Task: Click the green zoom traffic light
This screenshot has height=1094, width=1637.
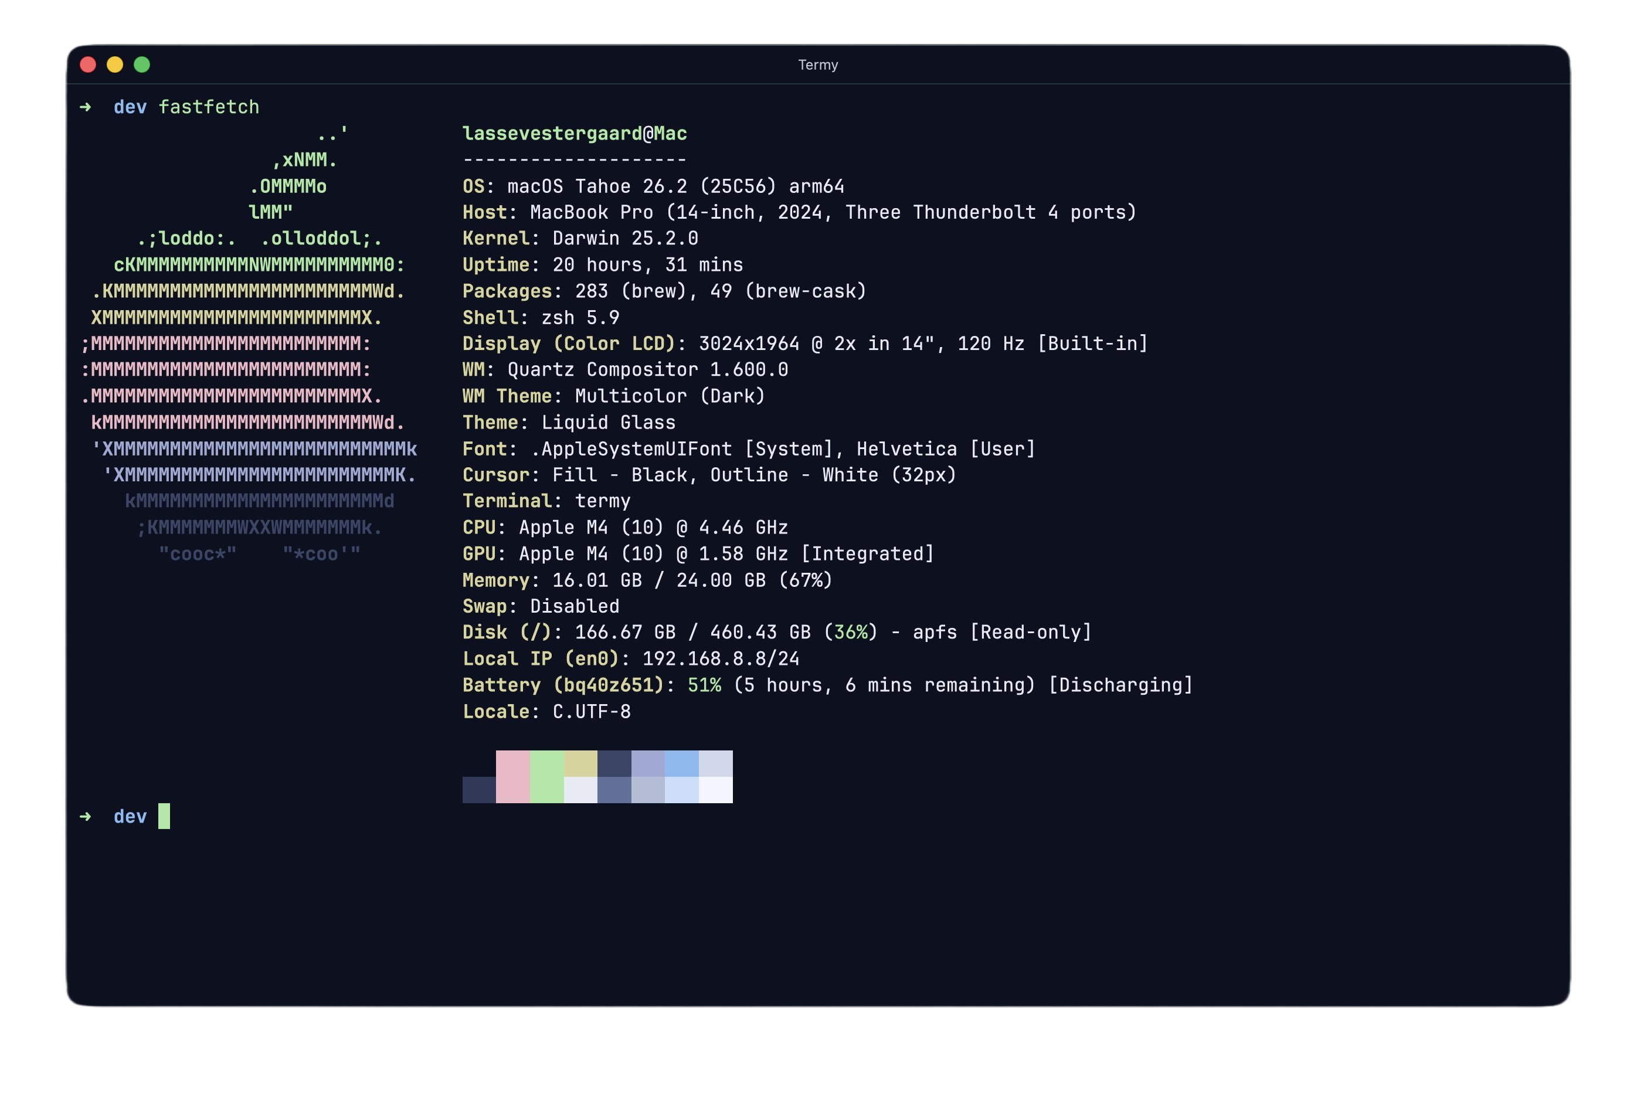Action: (x=142, y=64)
